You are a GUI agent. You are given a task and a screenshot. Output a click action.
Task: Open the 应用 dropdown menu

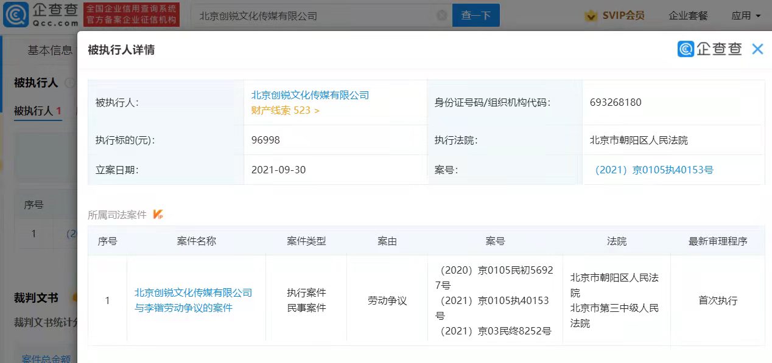pyautogui.click(x=746, y=16)
